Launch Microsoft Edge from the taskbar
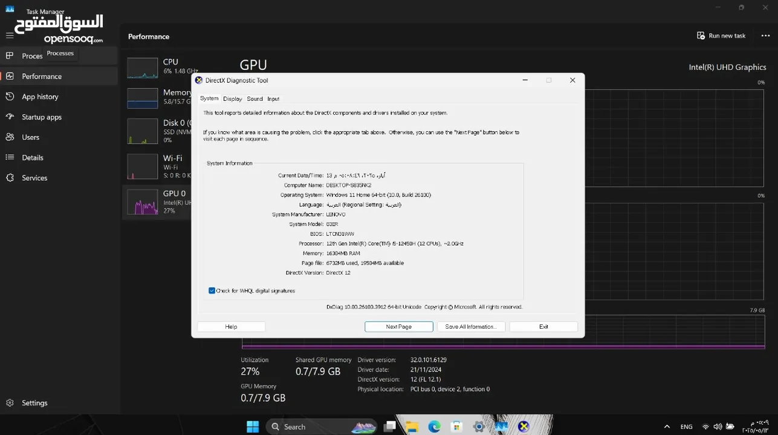The width and height of the screenshot is (778, 435). [435, 427]
